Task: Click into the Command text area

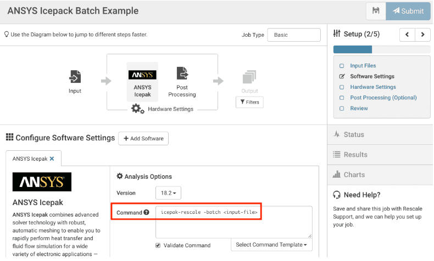Action: [234, 222]
